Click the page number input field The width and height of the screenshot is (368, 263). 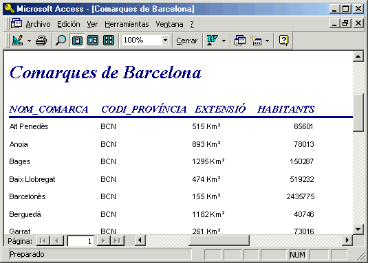(x=80, y=241)
